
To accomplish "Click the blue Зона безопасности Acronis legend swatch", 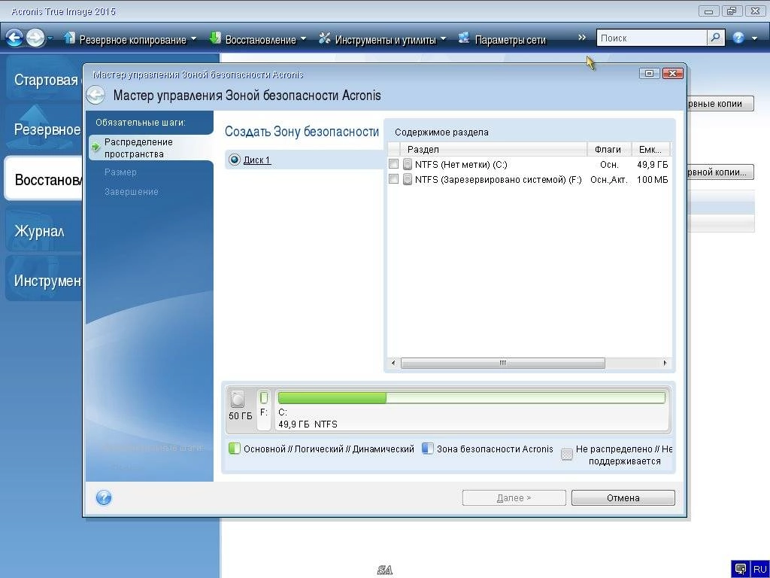I will pyautogui.click(x=428, y=449).
